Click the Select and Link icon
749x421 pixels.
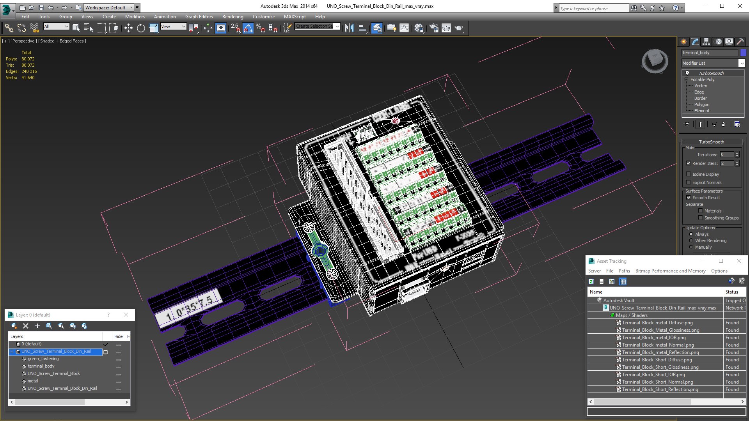[9, 28]
